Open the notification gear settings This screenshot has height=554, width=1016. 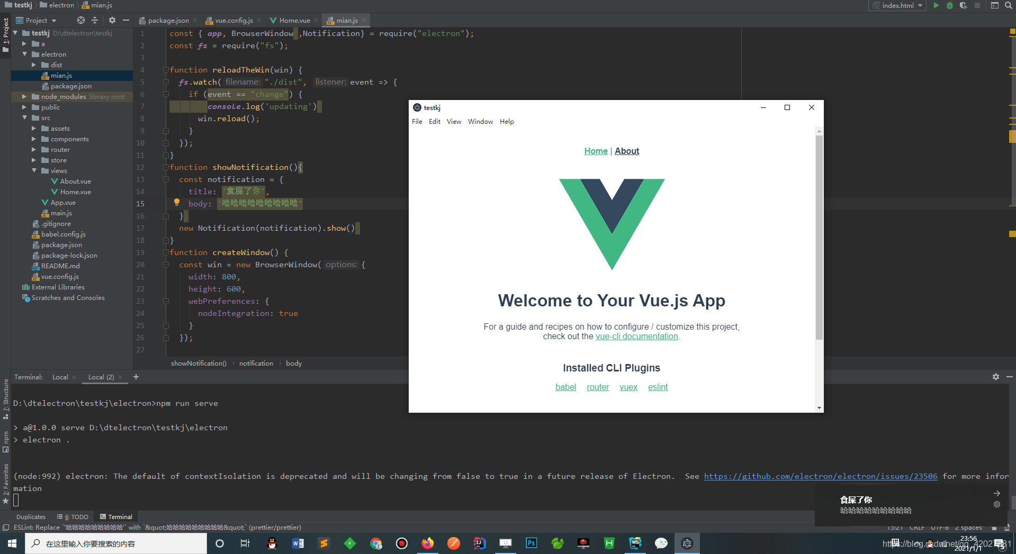click(997, 504)
